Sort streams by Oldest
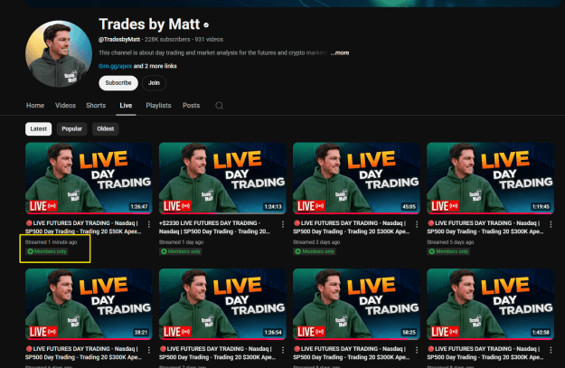Viewport: 565px width, 368px height. 105,129
